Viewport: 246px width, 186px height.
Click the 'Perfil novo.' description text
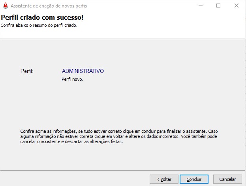coord(72,79)
